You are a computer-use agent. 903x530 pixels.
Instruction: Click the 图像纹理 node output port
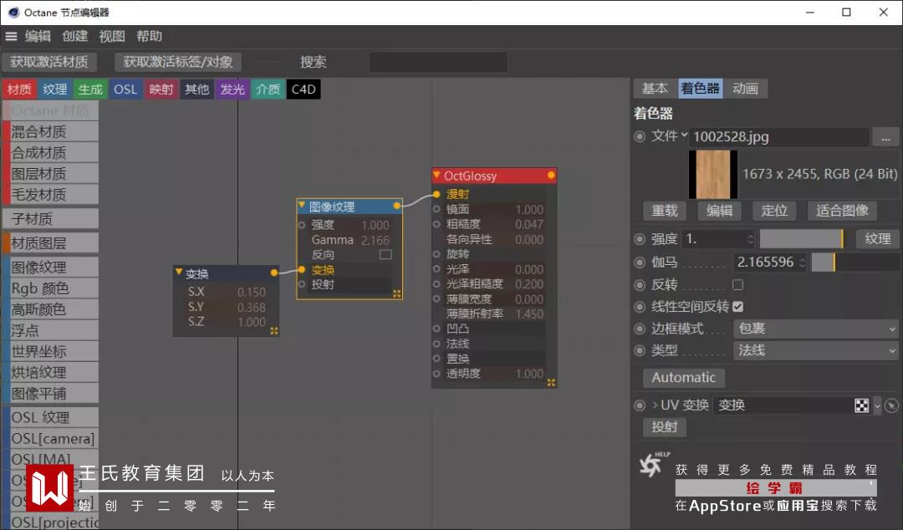[397, 206]
